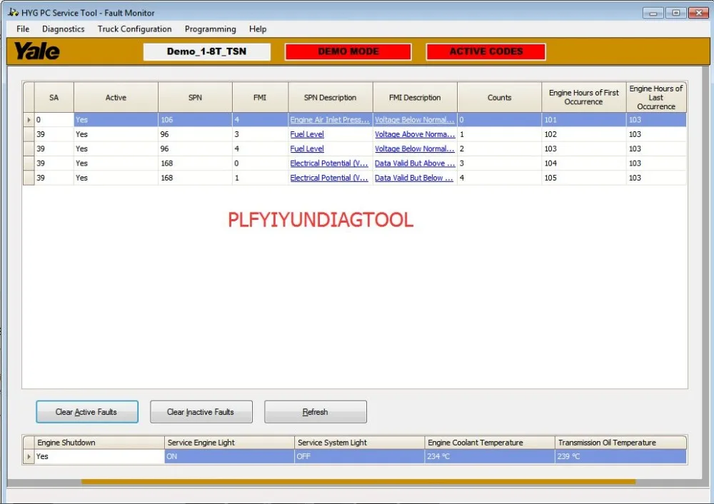Open Voltage Below Normal link for SPN 106
The image size is (714, 504).
click(x=414, y=120)
